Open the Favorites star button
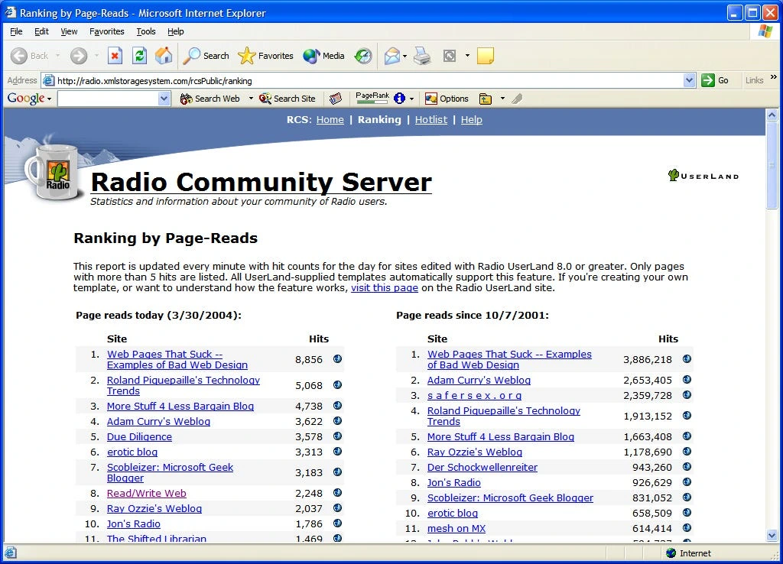This screenshot has width=783, height=564. tap(265, 56)
